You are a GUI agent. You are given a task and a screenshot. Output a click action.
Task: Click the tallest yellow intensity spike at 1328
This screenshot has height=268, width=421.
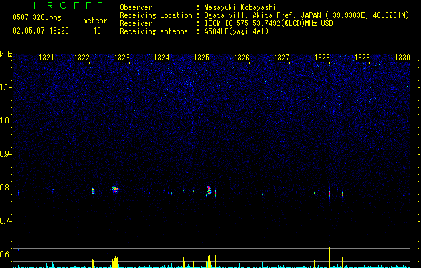coord(329,257)
